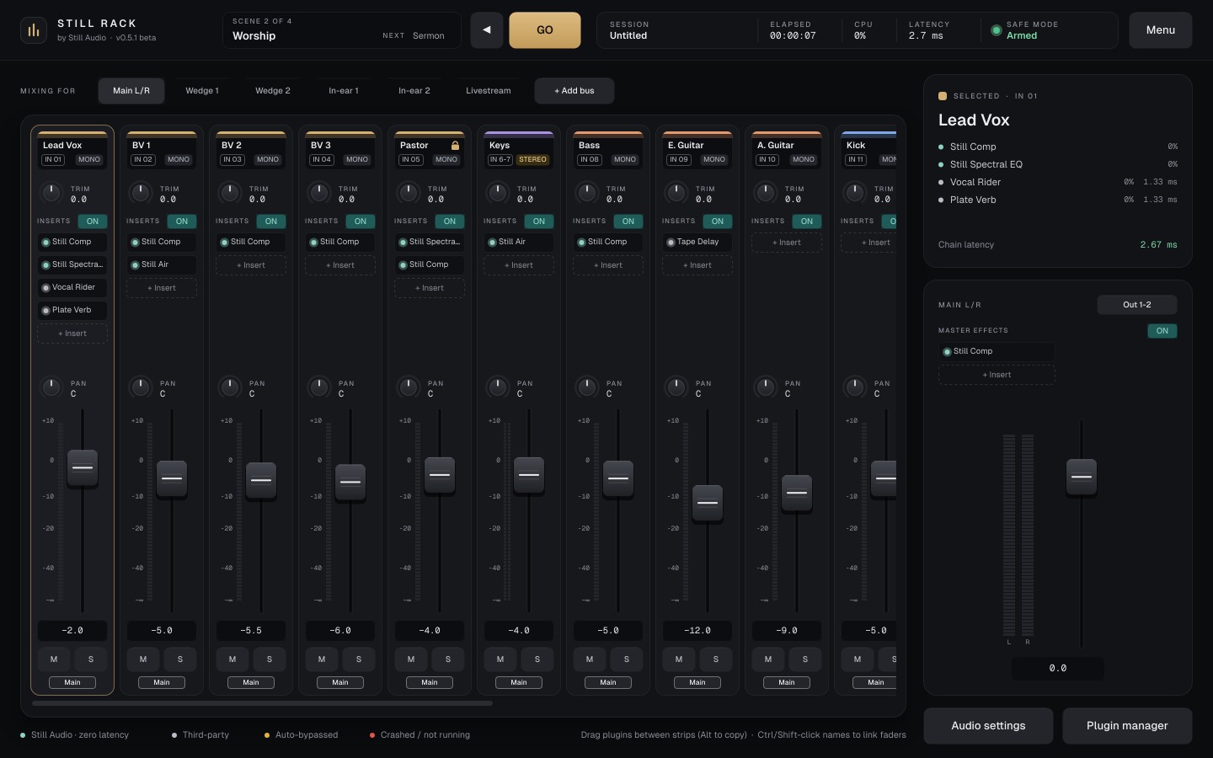Open the Worship scene selector
Screen dimensions: 1213x758
[x=342, y=30]
